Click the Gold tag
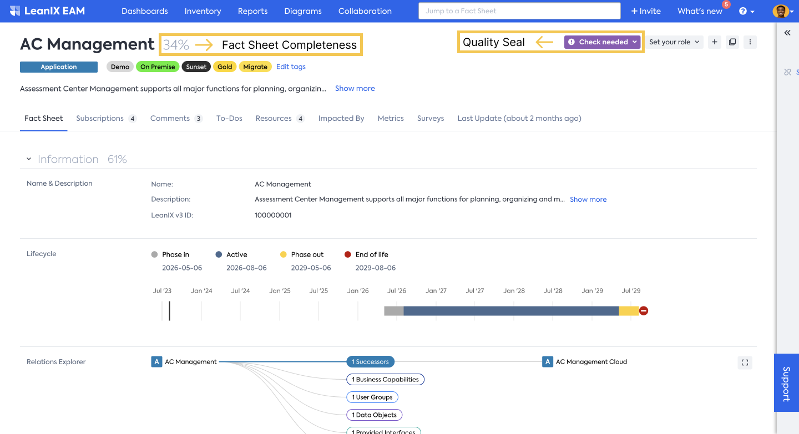This screenshot has height=434, width=799. coord(225,67)
